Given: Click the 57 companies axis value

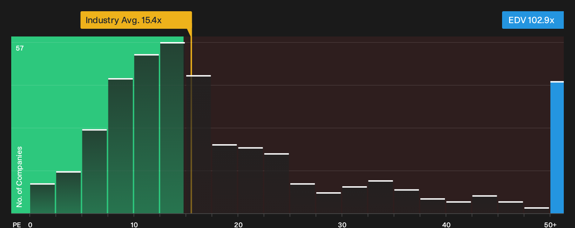Looking at the screenshot, I should coord(20,48).
